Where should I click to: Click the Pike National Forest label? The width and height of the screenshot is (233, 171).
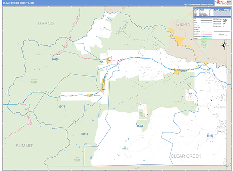point(77,159)
